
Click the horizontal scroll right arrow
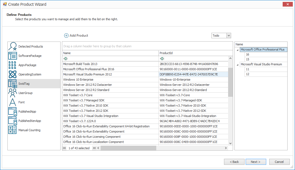226,148
